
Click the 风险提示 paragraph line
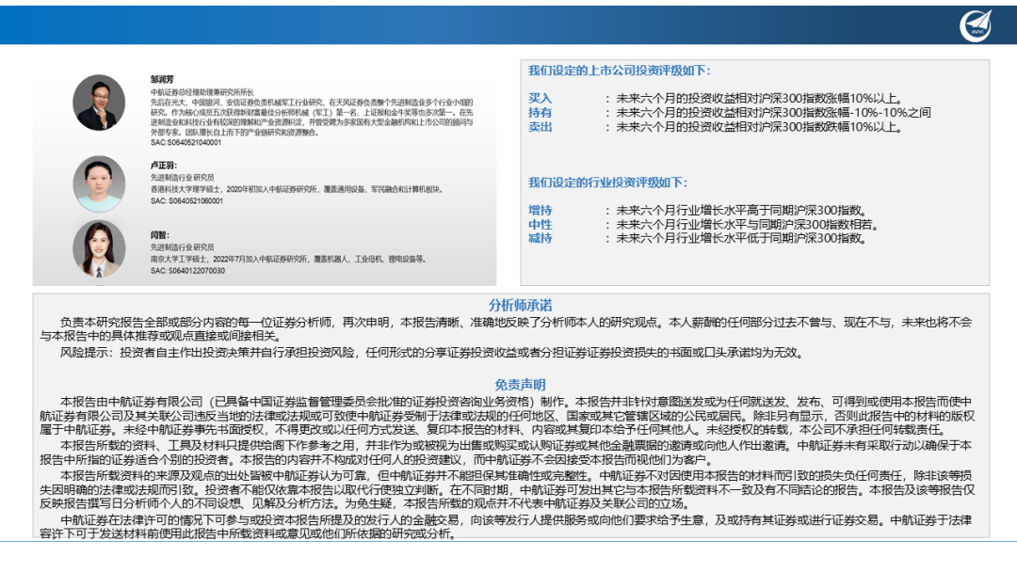pyautogui.click(x=432, y=353)
